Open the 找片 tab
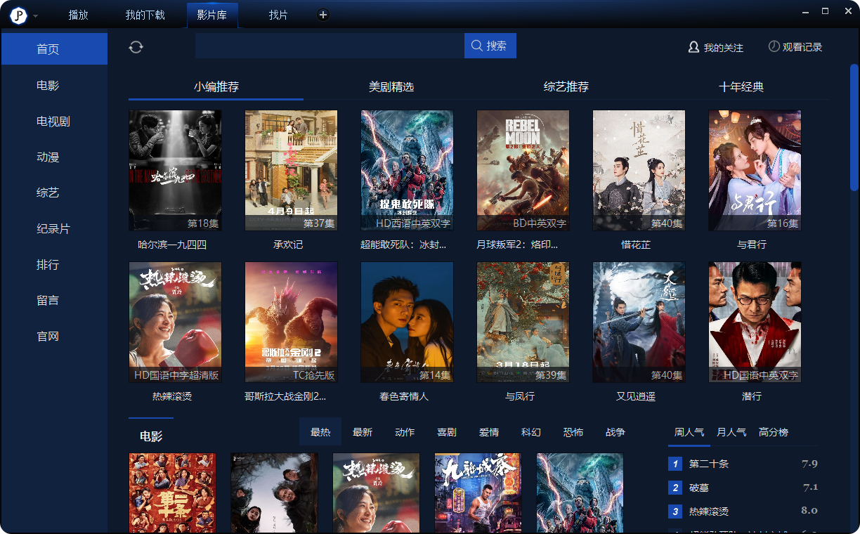Image resolution: width=860 pixels, height=534 pixels. (x=278, y=15)
